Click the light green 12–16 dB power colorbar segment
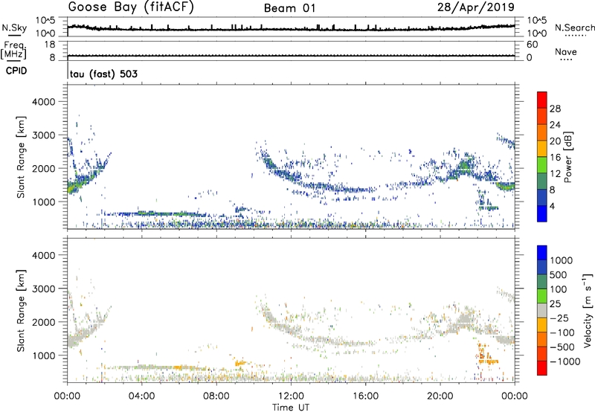This screenshot has width=595, height=412. tap(542, 165)
